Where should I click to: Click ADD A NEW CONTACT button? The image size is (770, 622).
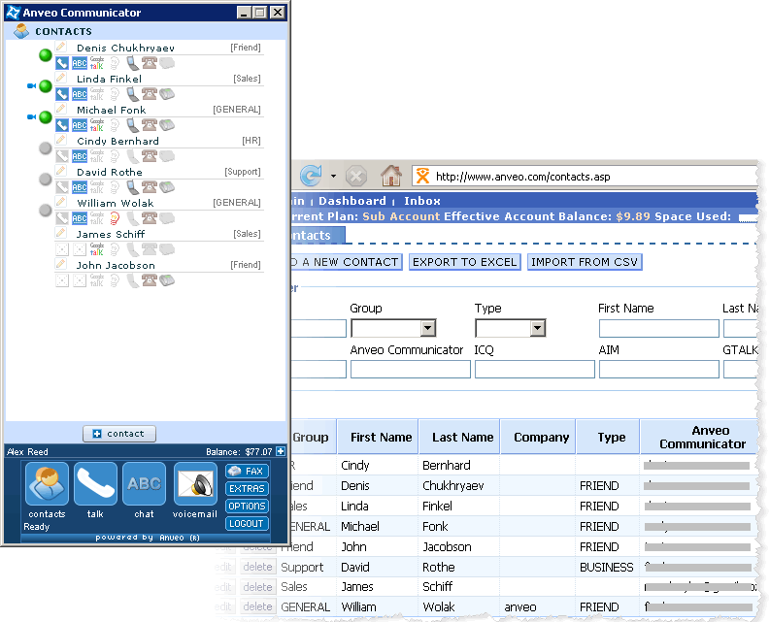[347, 262]
